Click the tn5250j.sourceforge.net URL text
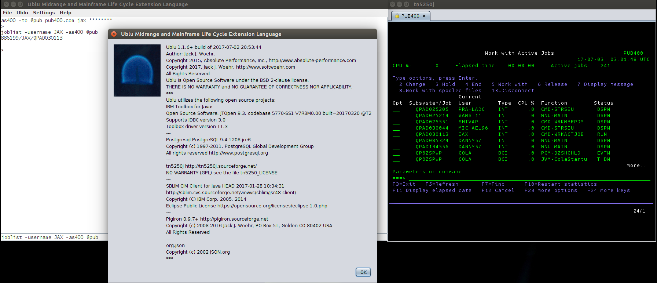Viewport: 657px width, 283px height. coord(221,166)
